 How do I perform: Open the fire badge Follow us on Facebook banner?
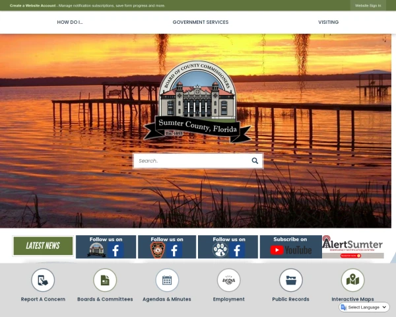tap(167, 246)
